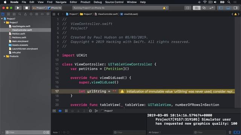Open the Breakpoint navigator icon
Viewport: 241px width, 135px height.
click(x=42, y=14)
